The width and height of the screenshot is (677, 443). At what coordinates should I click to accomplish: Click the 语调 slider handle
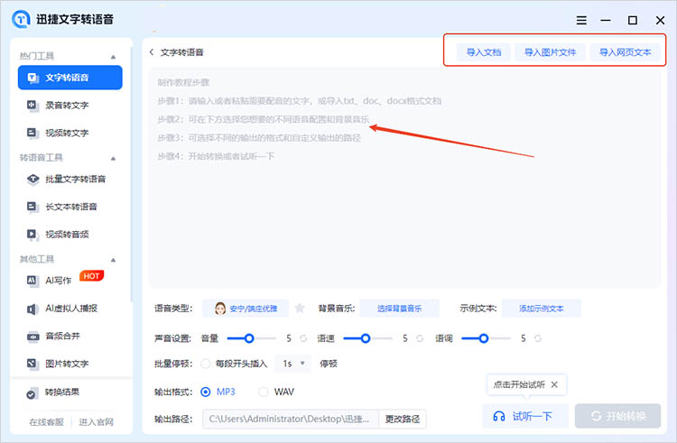pyautogui.click(x=484, y=338)
